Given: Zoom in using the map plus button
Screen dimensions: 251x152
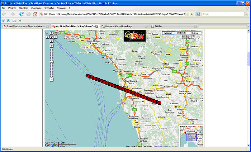Looking at the screenshot, I should click(x=51, y=46).
